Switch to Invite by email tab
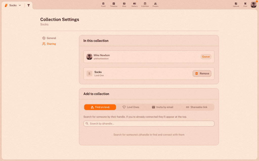The height and width of the screenshot is (161, 259). [163, 107]
